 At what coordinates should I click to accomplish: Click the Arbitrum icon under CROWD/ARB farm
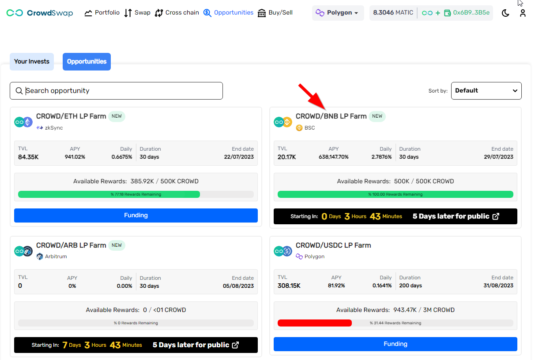tap(39, 256)
